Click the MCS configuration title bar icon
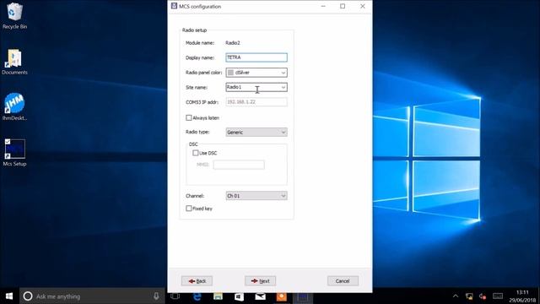The width and height of the screenshot is (540, 304). pyautogui.click(x=174, y=6)
